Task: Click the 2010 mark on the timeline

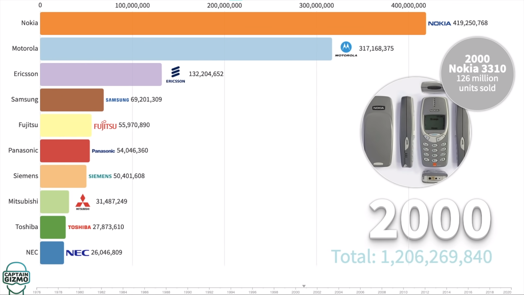Action: (x=403, y=292)
